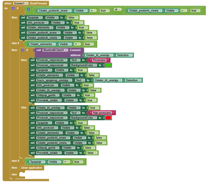Open the equals operator dropdown in Spajanje condition
This screenshot has width=210, height=182.
[67, 162]
